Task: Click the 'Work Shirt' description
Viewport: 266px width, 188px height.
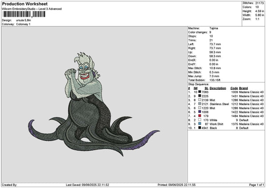Action: pyautogui.click(x=216, y=124)
